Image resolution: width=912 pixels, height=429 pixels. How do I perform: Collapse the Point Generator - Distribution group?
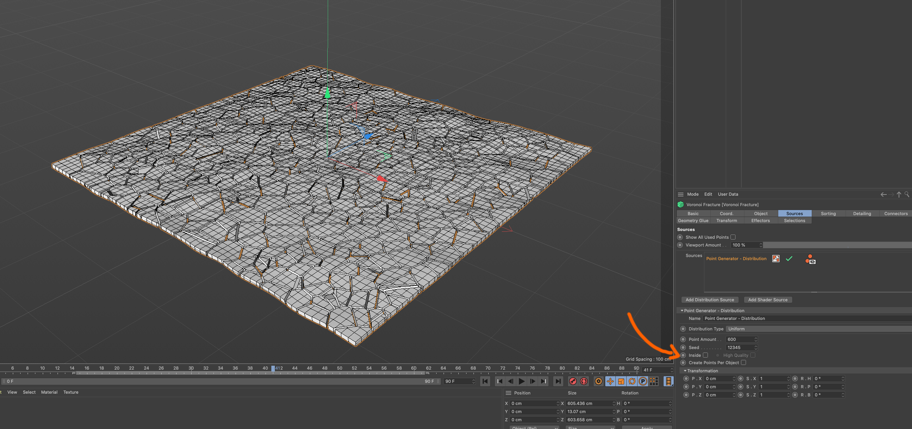682,311
